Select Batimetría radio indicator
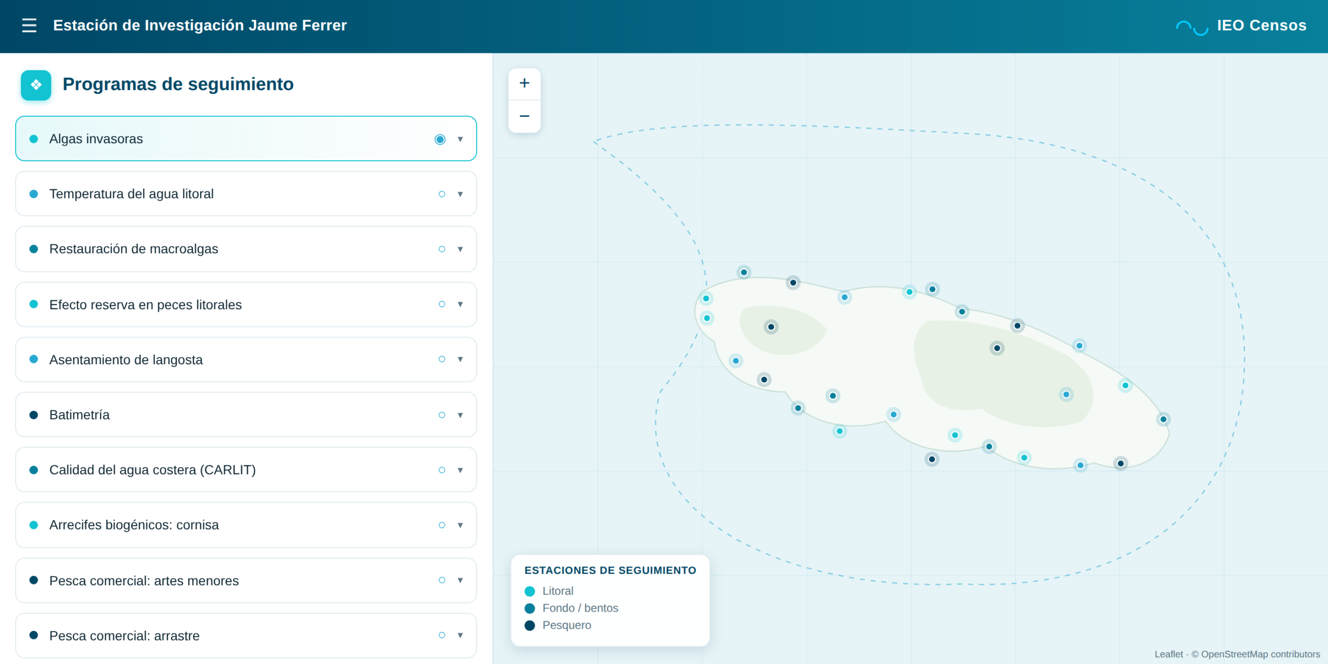 pyautogui.click(x=441, y=415)
